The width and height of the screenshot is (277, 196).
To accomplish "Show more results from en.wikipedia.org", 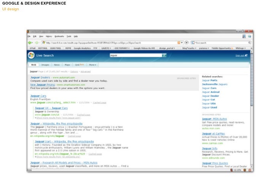I will coord(58,157).
